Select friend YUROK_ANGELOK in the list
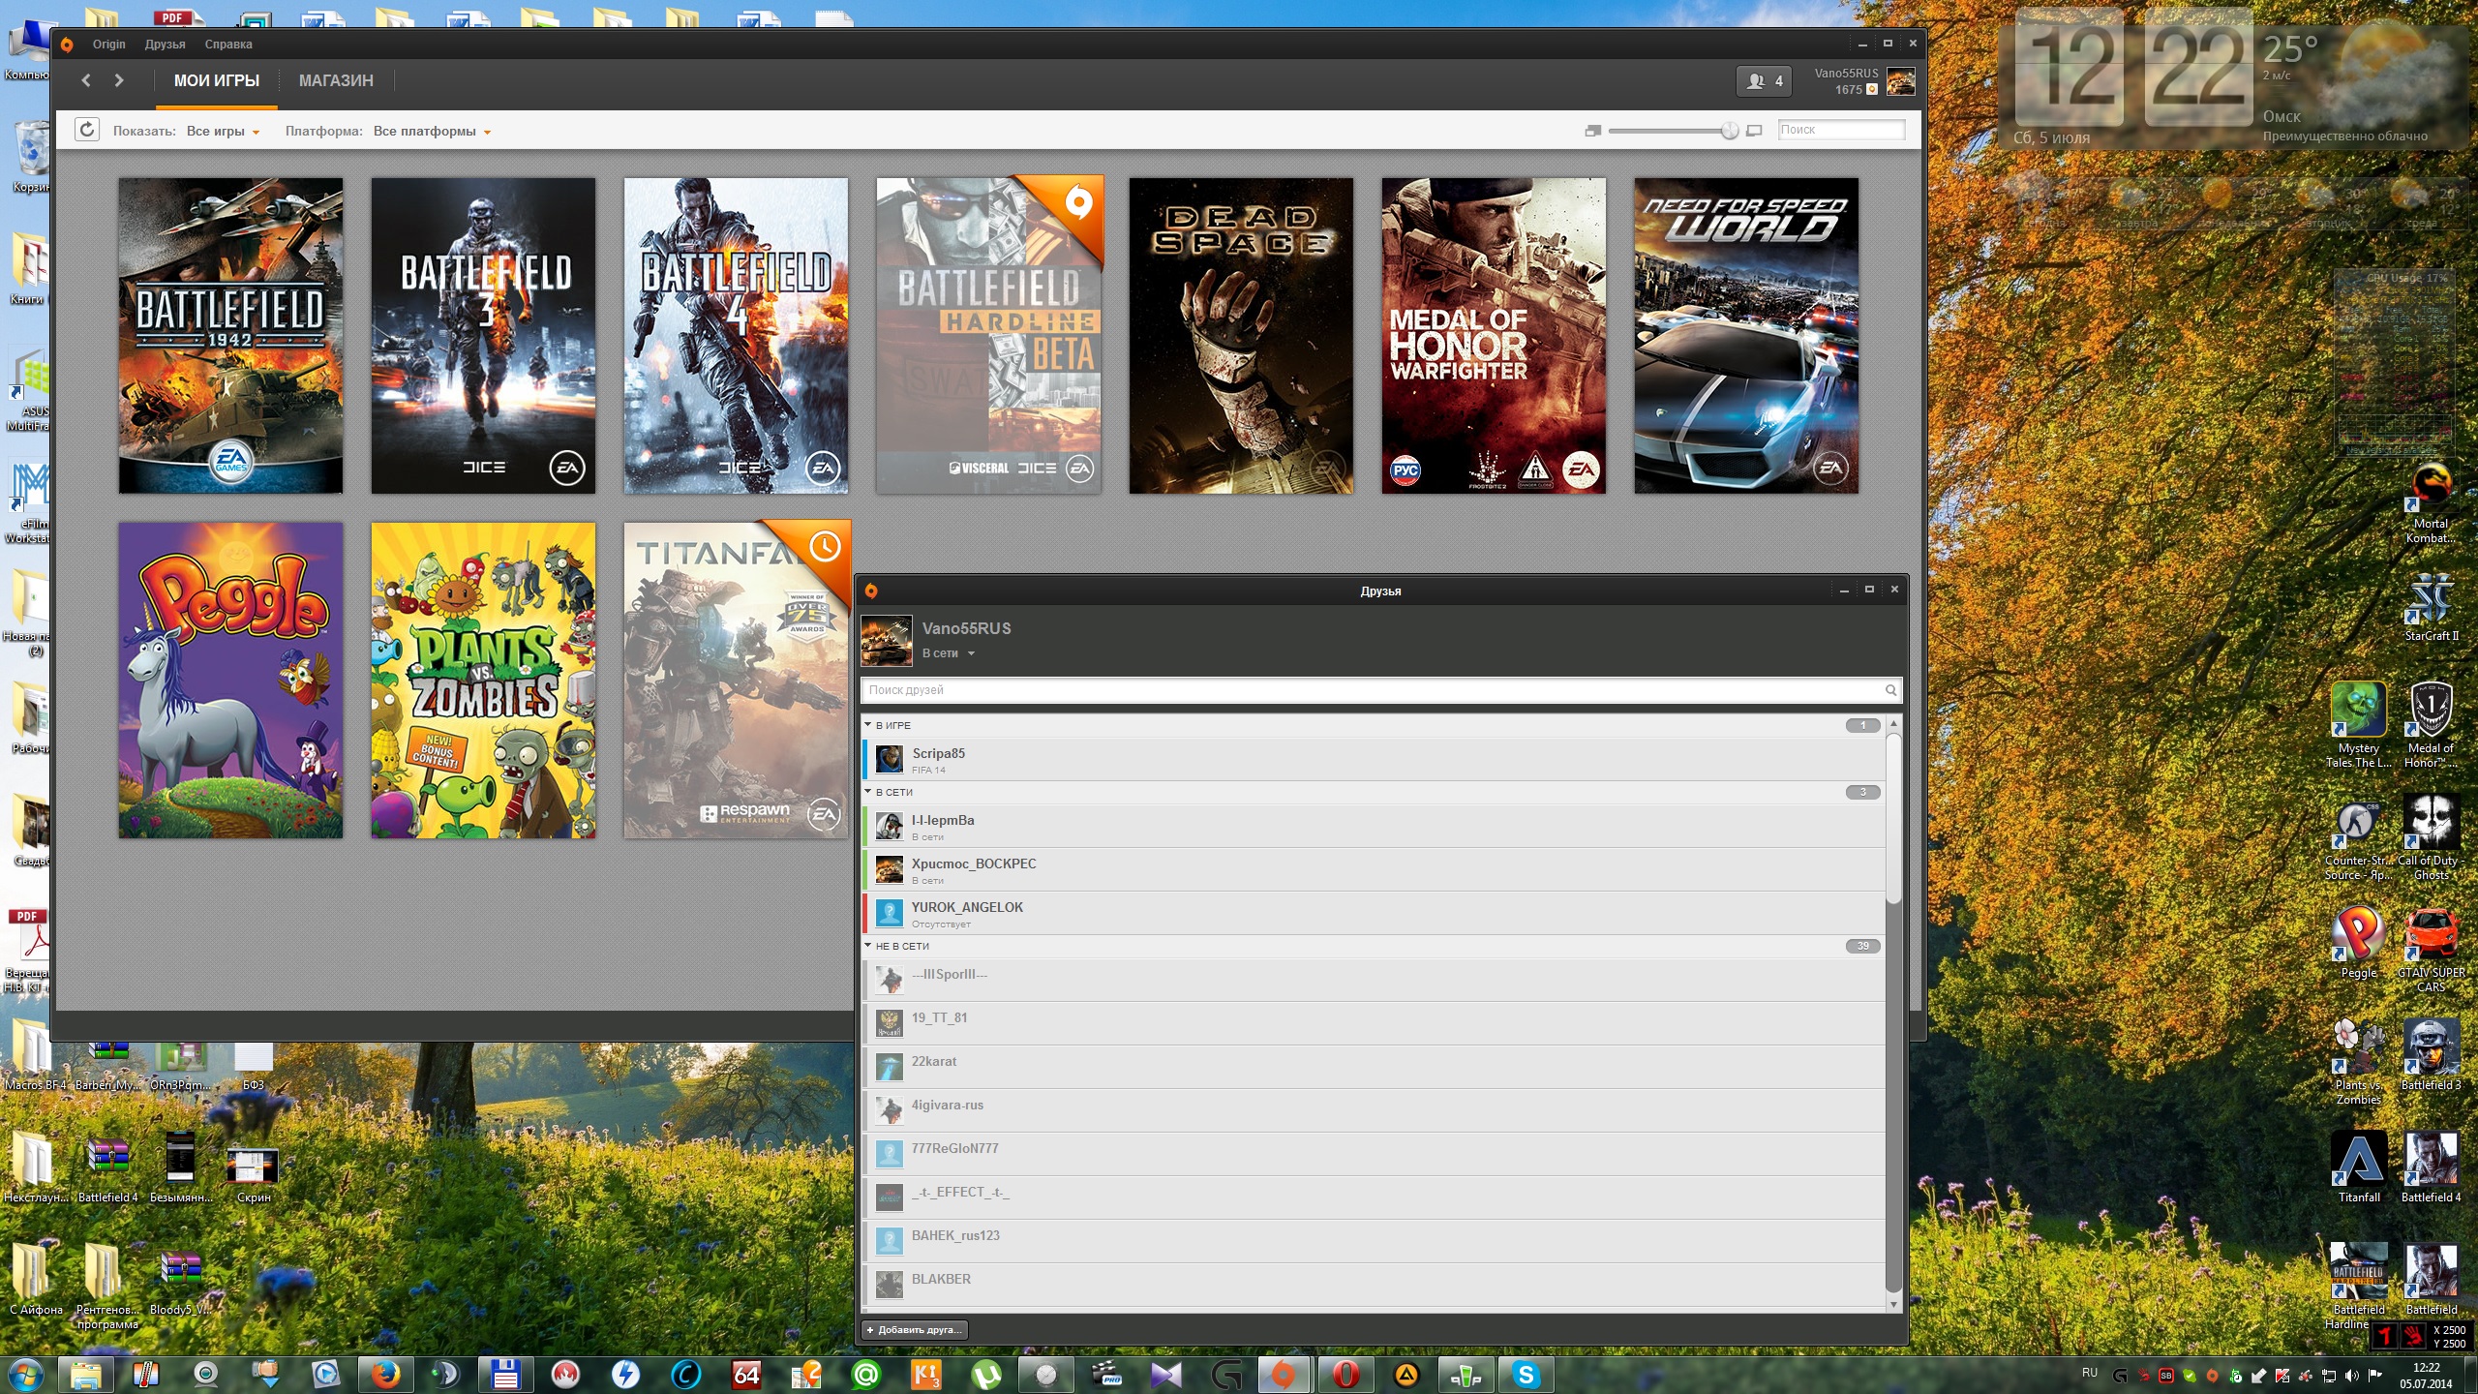Viewport: 2478px width, 1394px height. click(1373, 914)
